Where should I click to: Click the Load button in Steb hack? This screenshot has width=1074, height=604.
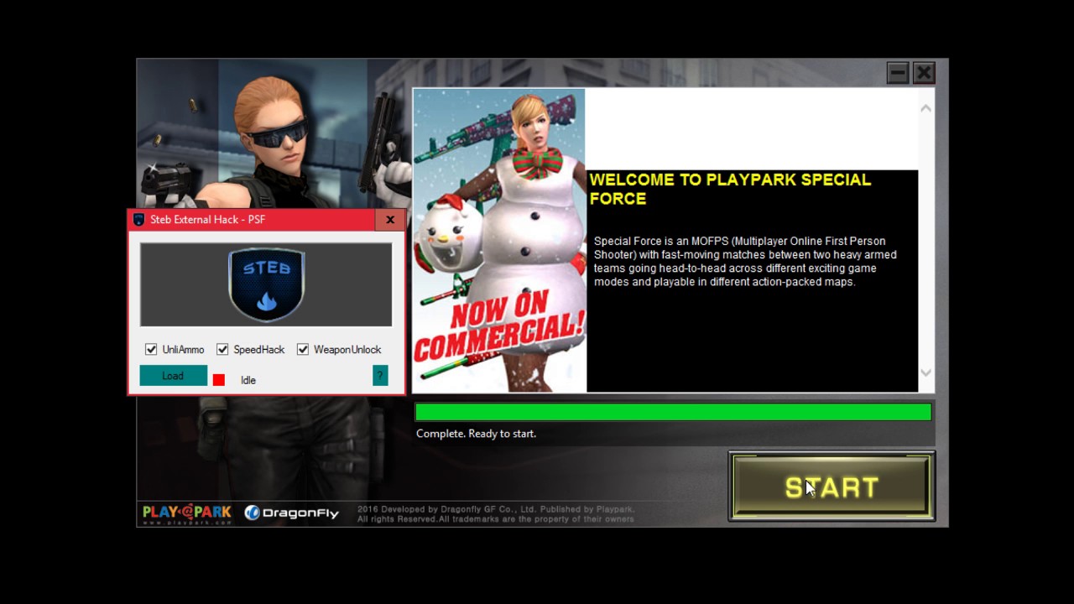point(173,376)
